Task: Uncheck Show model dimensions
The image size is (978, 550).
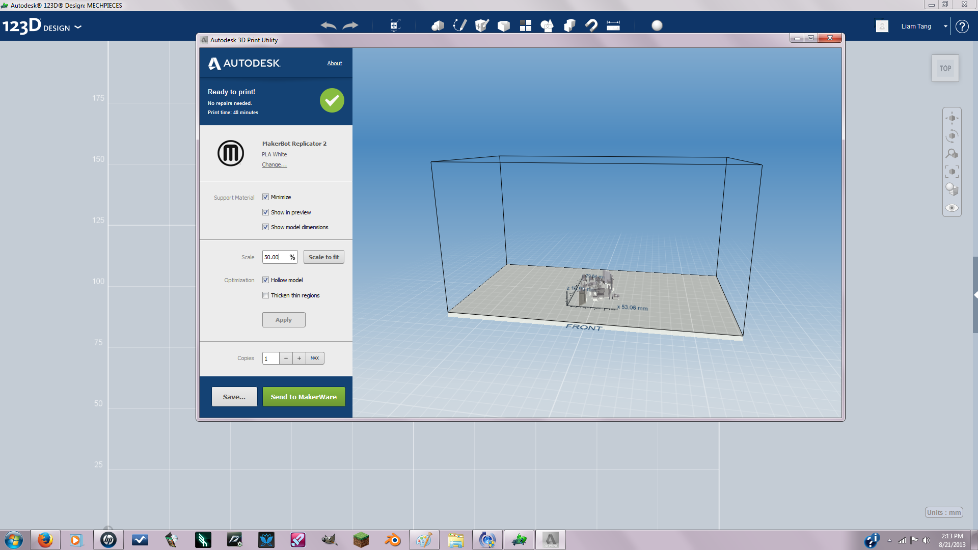Action: [265, 227]
